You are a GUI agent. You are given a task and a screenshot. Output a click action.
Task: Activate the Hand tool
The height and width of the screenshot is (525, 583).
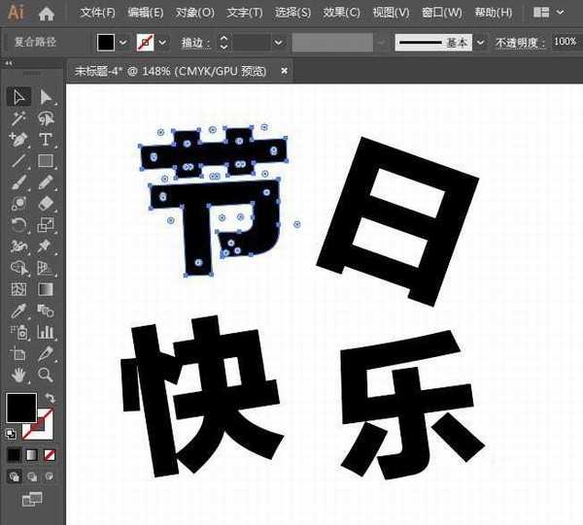(x=18, y=375)
